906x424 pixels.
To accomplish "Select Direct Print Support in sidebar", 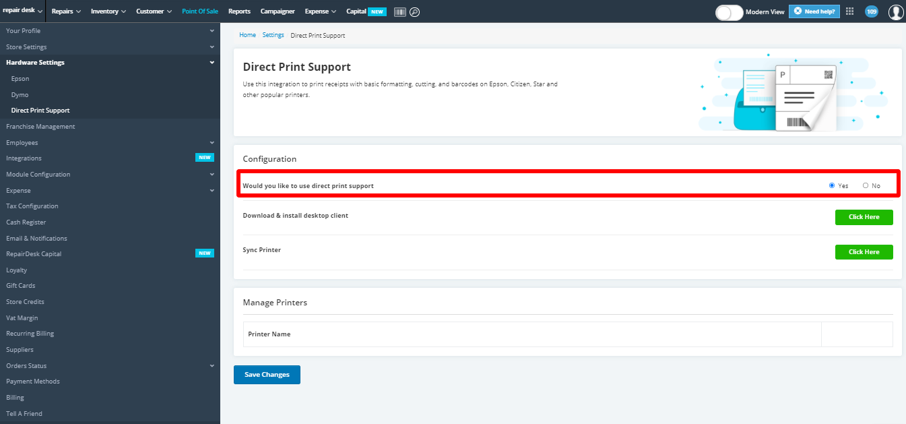I will [x=40, y=111].
